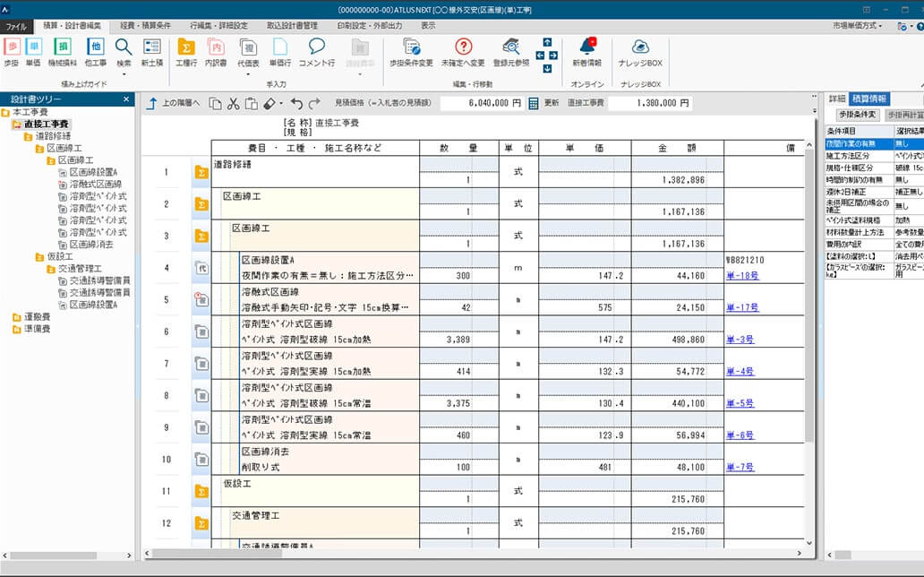Click the row 11 仮設工 sigma folder icon
The image size is (924, 577).
(x=201, y=491)
